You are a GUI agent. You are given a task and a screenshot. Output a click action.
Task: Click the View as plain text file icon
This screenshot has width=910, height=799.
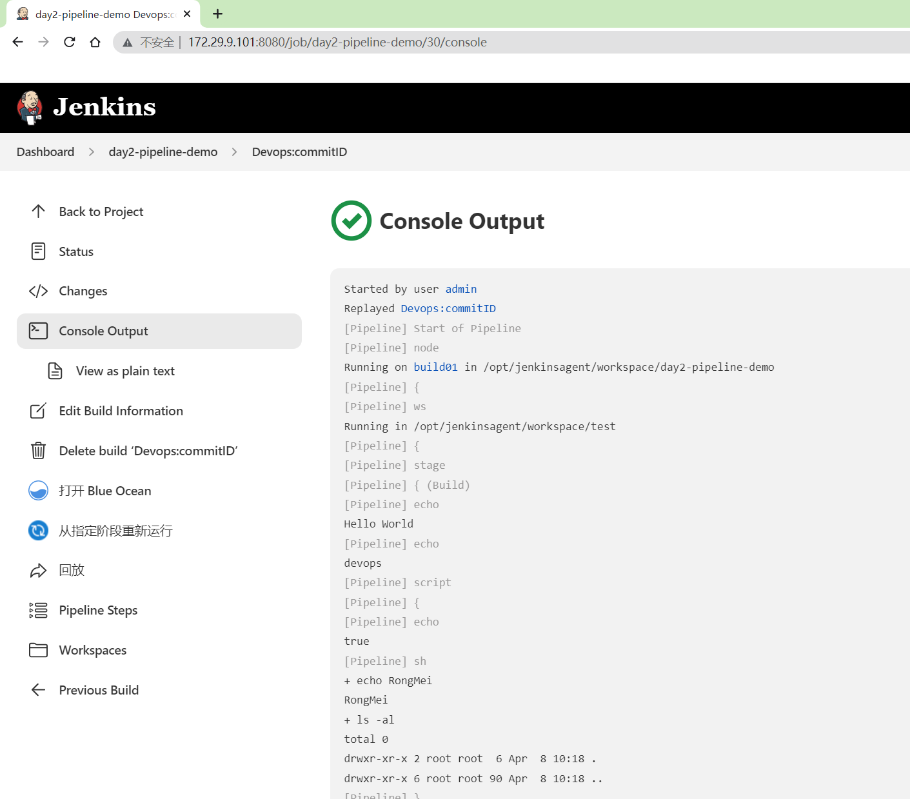(55, 371)
